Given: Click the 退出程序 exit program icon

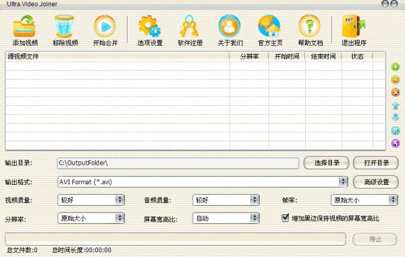Looking at the screenshot, I should 353,26.
